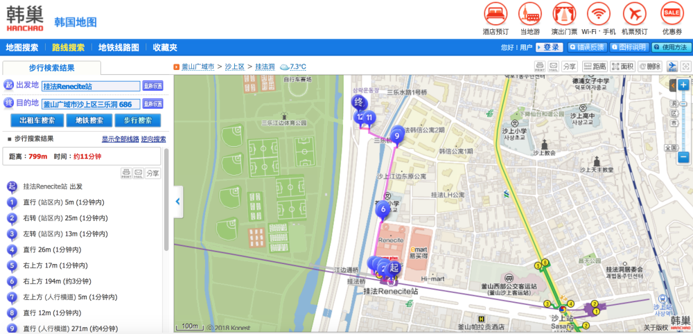
Task: Click the map zoom in plus button
Action: (683, 85)
